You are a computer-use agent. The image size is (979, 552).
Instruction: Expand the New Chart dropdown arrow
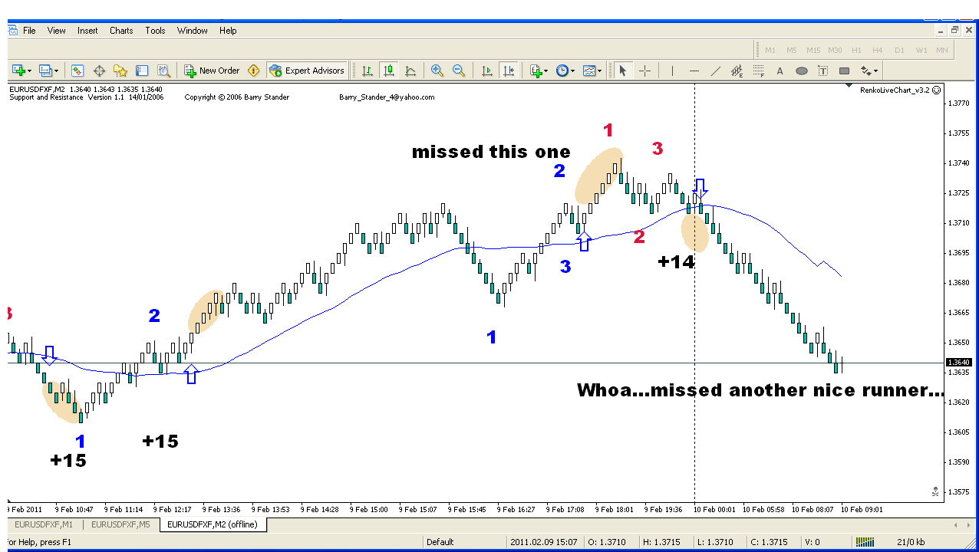[30, 71]
